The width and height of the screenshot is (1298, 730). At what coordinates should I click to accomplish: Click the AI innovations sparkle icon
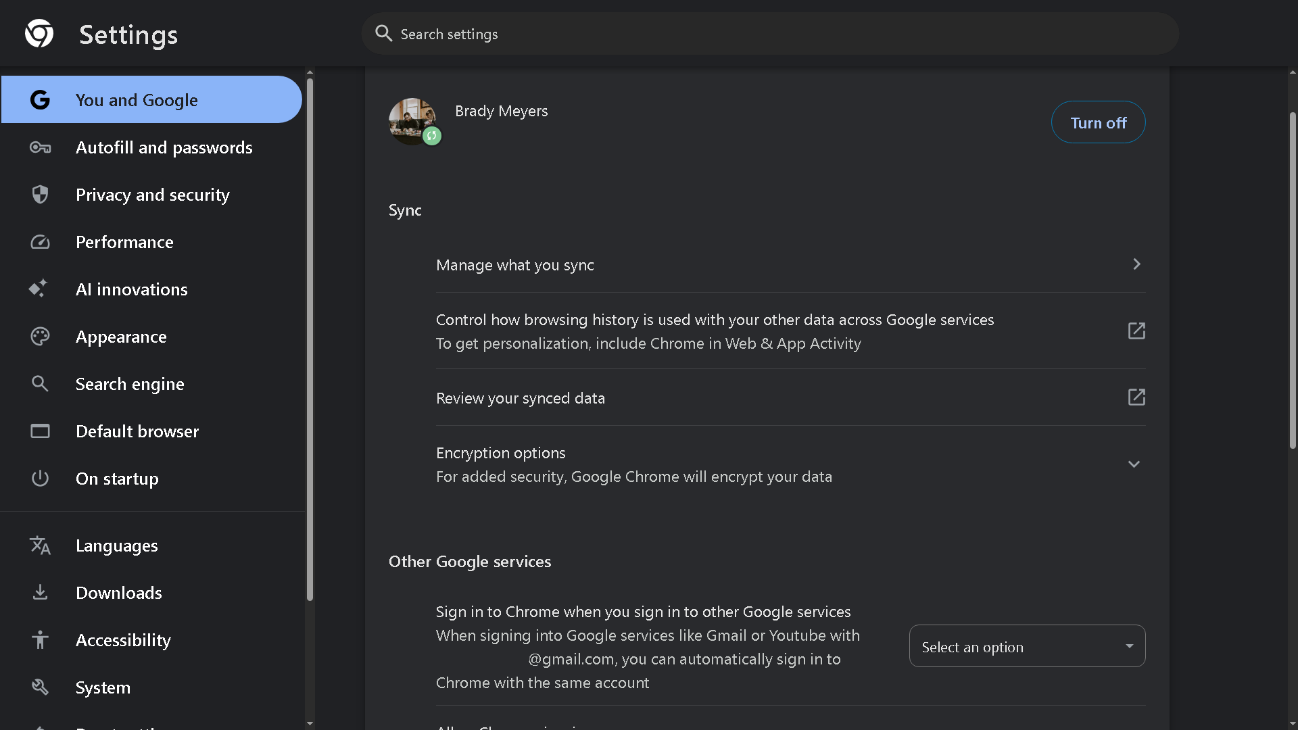[x=39, y=289]
